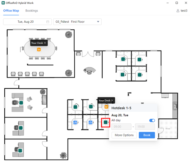Select green desk in office with plant

click(21, 103)
